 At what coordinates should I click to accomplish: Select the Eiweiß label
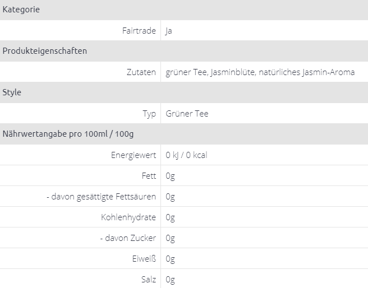144,259
